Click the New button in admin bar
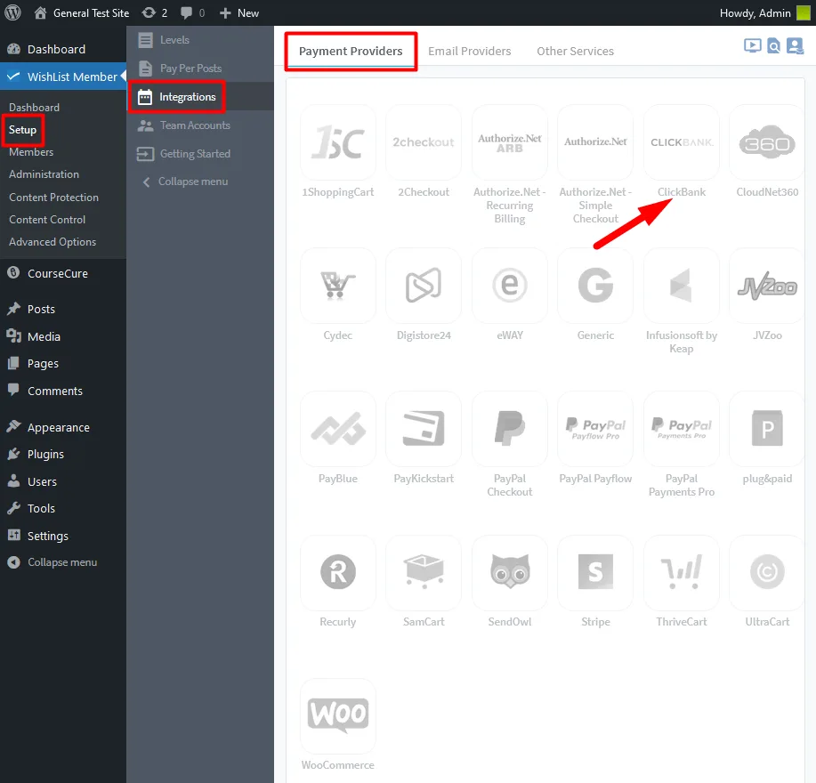 [x=238, y=12]
